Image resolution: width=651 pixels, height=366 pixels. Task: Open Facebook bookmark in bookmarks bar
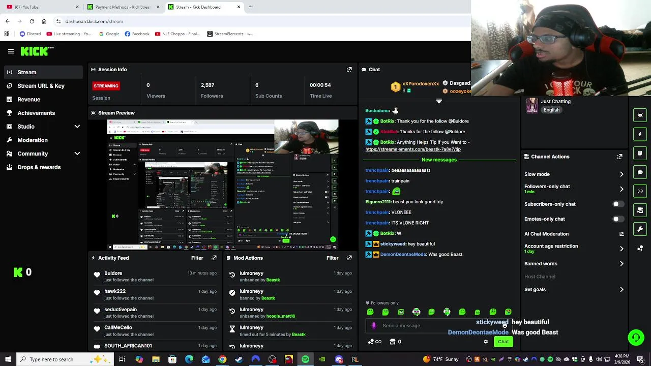[x=137, y=34]
